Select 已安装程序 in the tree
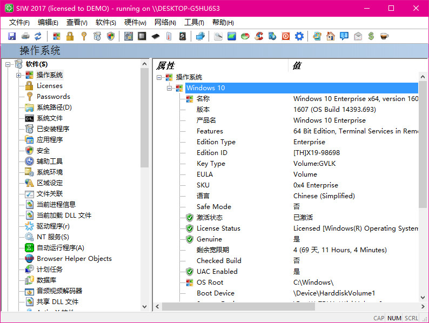This screenshot has width=429, height=323. [53, 129]
